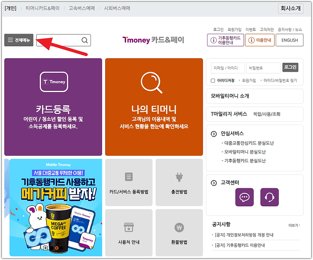Click the arrow circle next to 안심서비스
Image resolution: width=313 pixels, height=260 pixels.
[214, 134]
